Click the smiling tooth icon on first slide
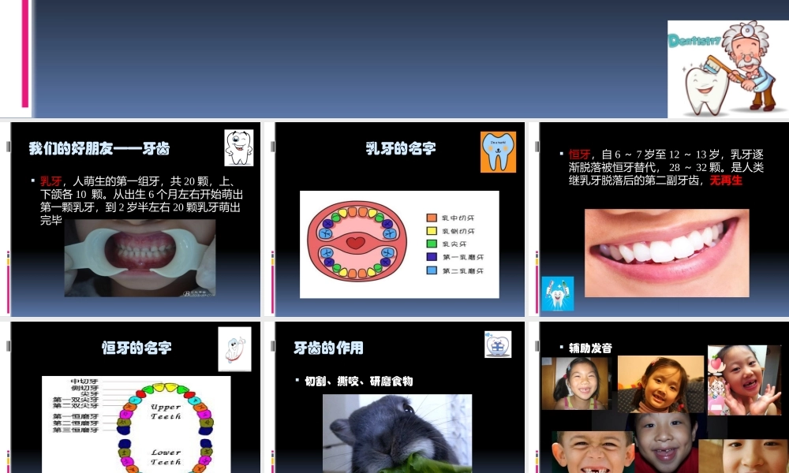 pyautogui.click(x=238, y=147)
